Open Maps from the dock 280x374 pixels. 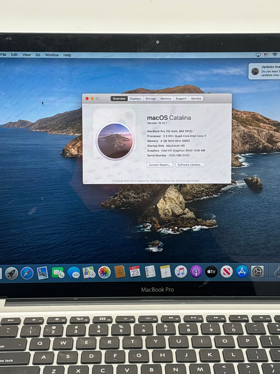pyautogui.click(x=89, y=272)
